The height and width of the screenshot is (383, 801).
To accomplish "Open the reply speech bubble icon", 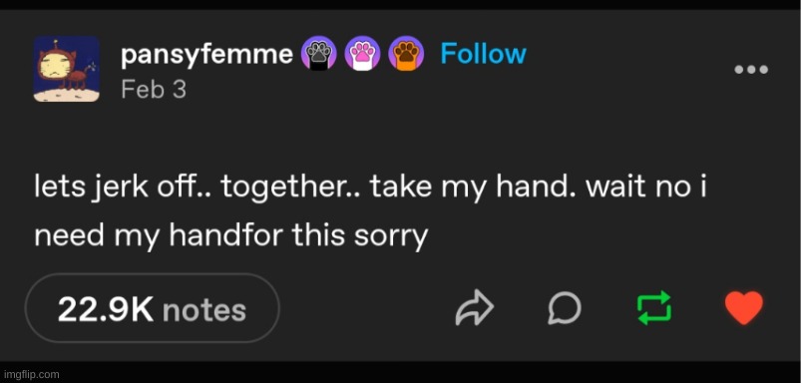I will click(x=565, y=308).
